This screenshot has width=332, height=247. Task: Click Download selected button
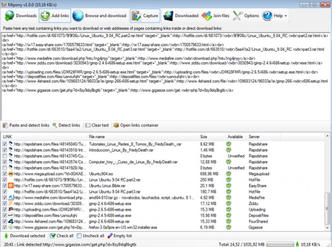25,236
